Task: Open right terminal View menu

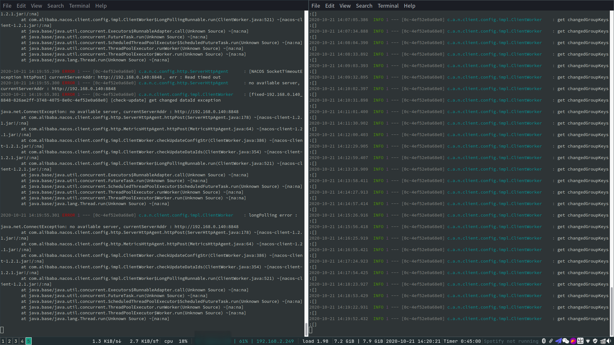Action: pyautogui.click(x=345, y=6)
